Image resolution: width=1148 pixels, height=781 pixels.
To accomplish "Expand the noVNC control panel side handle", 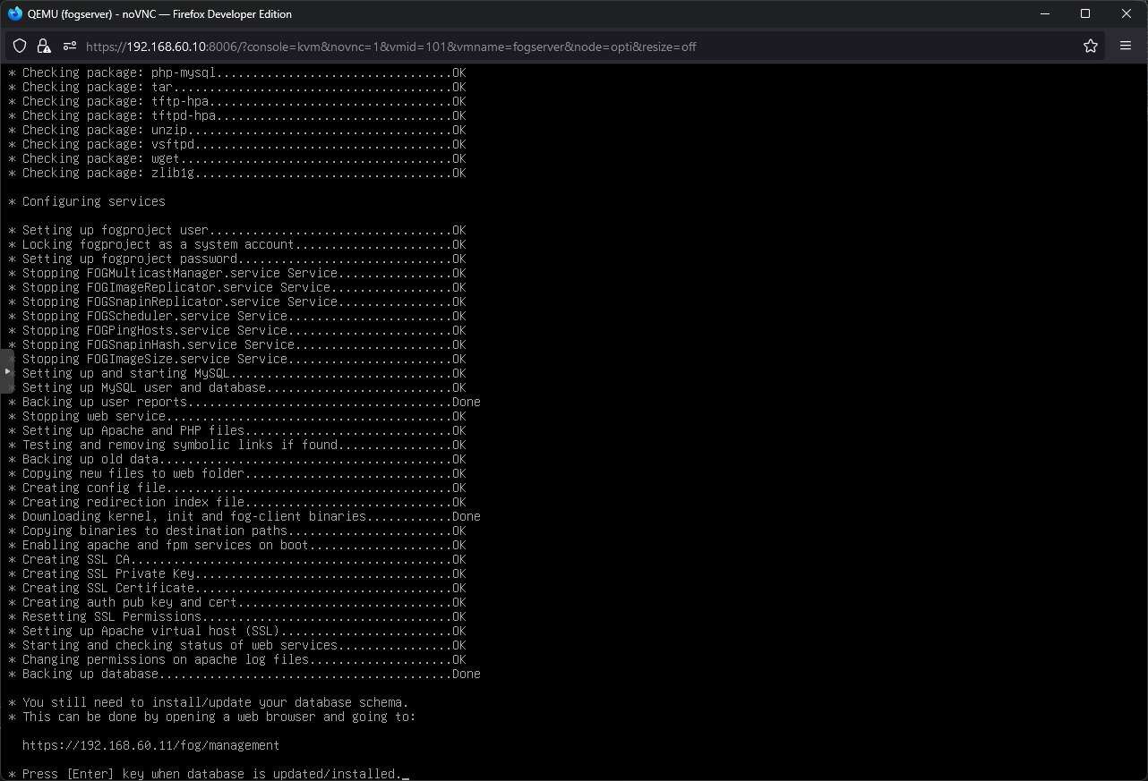I will pos(6,370).
